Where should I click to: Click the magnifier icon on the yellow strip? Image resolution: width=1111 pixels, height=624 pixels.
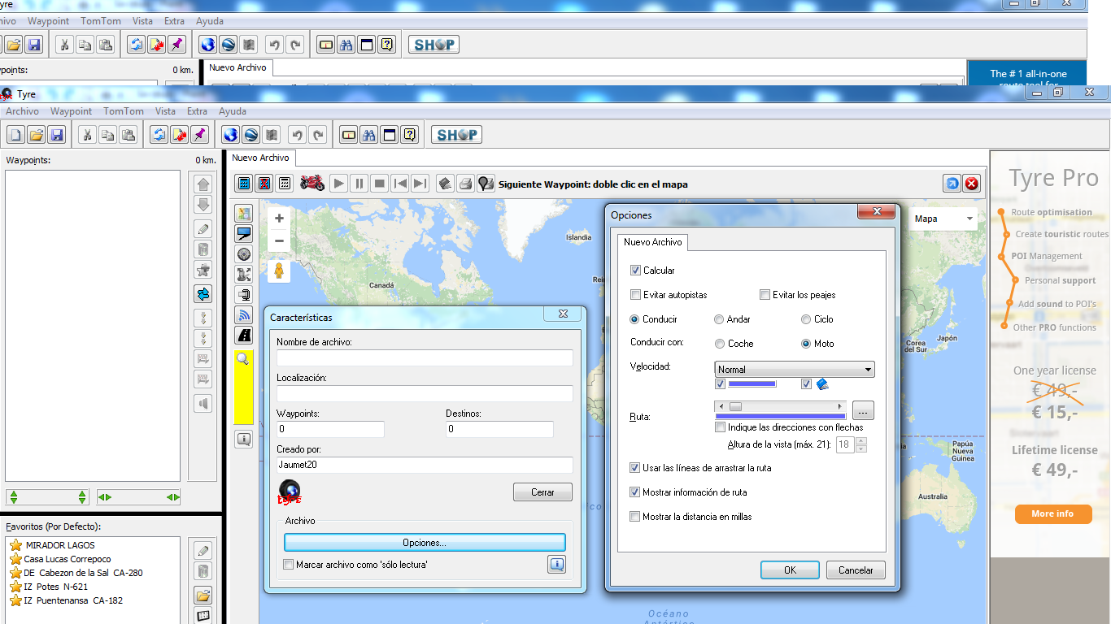(x=242, y=358)
